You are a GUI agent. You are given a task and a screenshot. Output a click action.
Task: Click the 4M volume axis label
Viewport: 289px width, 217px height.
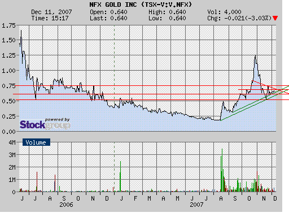(12, 142)
